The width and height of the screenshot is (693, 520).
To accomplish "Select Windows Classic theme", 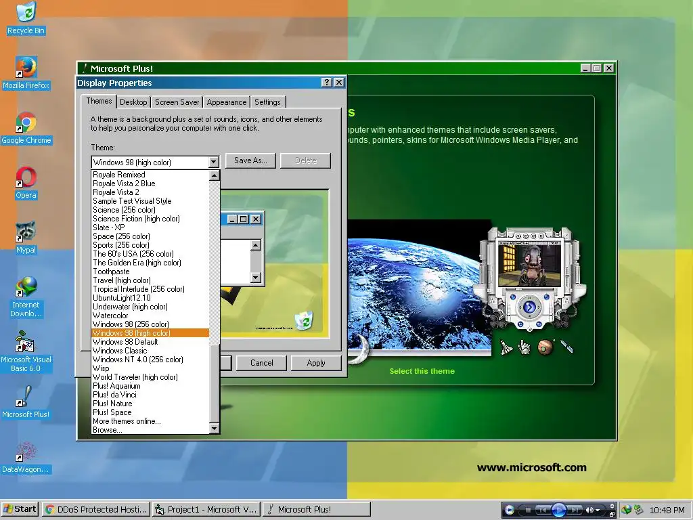I will (x=150, y=351).
